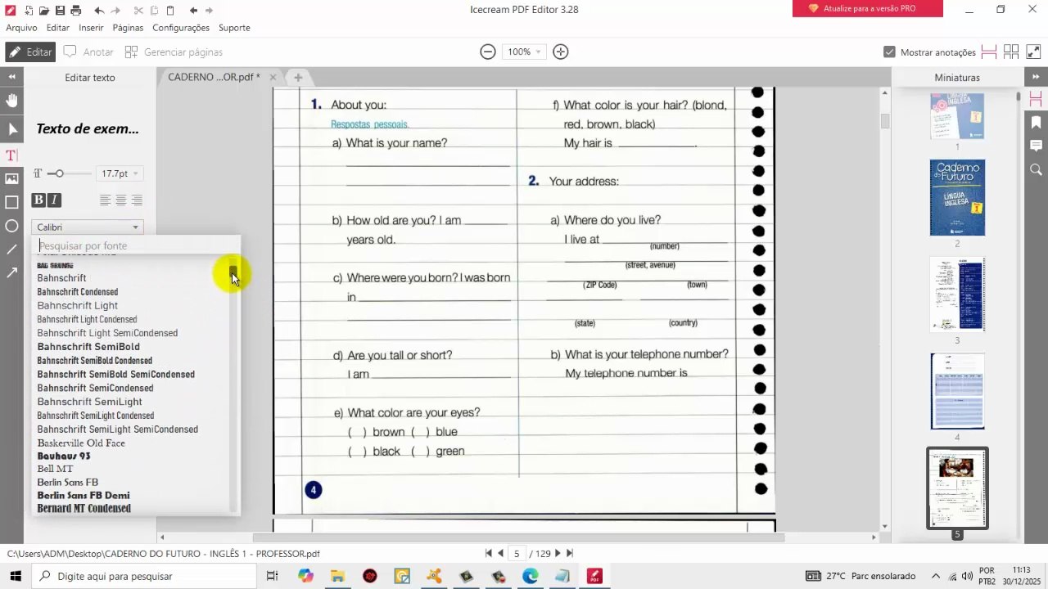Uncheck Mostrar anotações checkbox
The height and width of the screenshot is (589, 1048).
(x=889, y=52)
